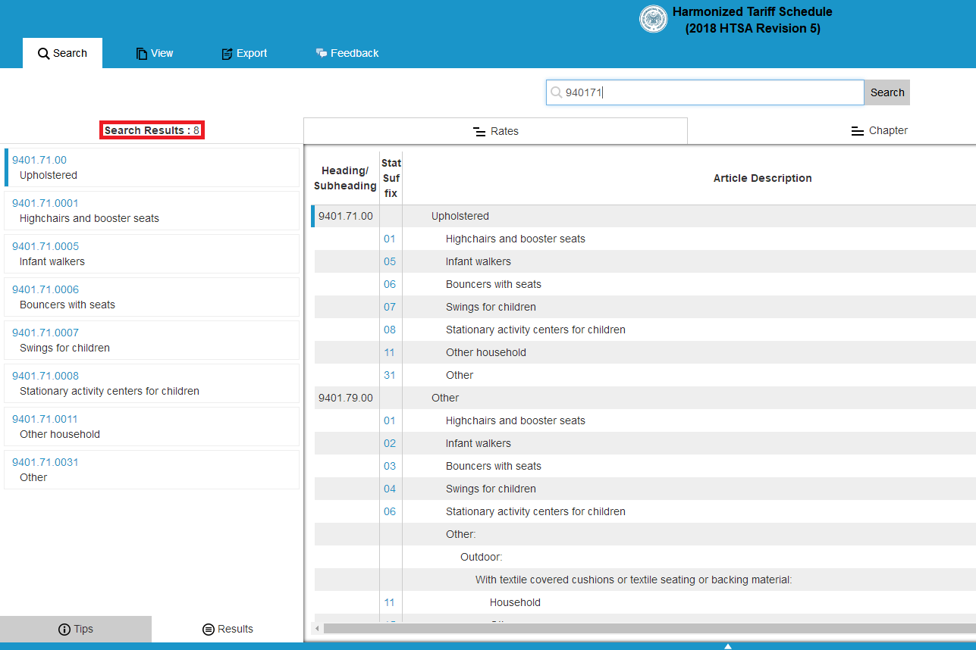Open suffix 02 beside Infant walkers
Image resolution: width=976 pixels, height=650 pixels.
(x=390, y=443)
